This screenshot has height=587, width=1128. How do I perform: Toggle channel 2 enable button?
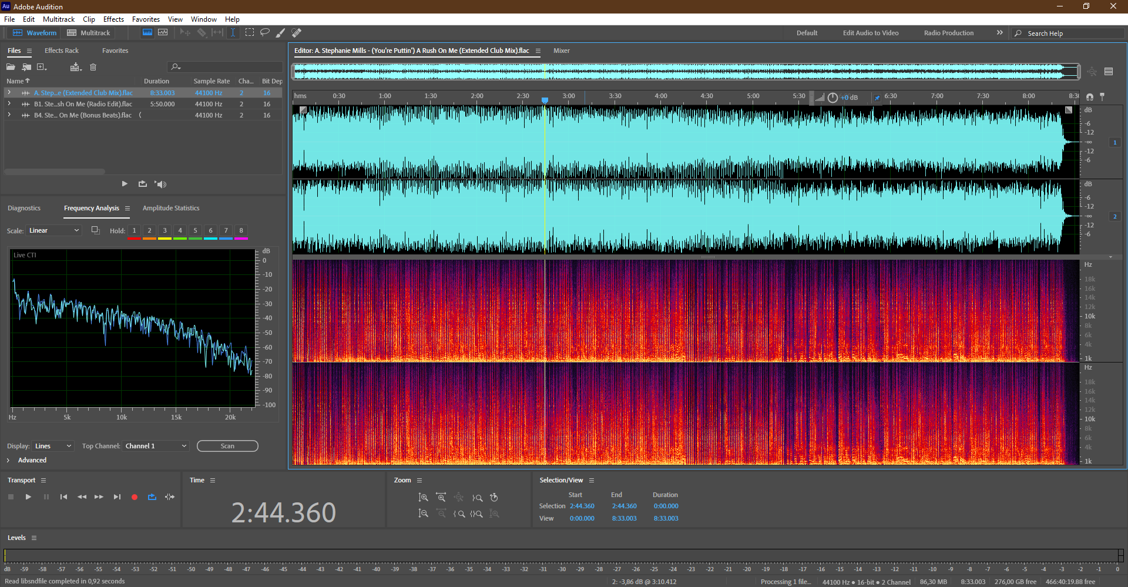click(x=1114, y=216)
